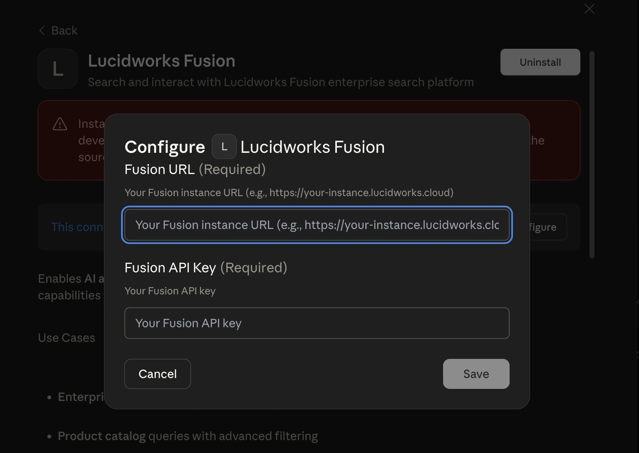
Task: Click the "Product catalog" bullet text
Action: [x=101, y=436]
